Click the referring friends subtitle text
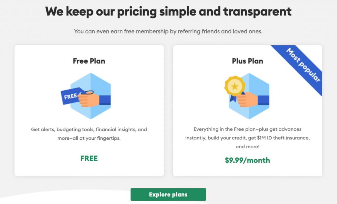The height and width of the screenshot is (204, 337). click(168, 31)
